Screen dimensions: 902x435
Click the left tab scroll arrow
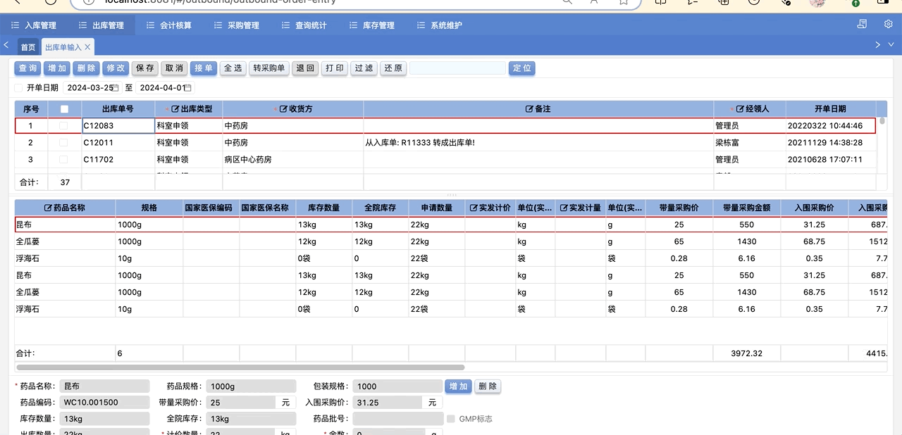[6, 45]
